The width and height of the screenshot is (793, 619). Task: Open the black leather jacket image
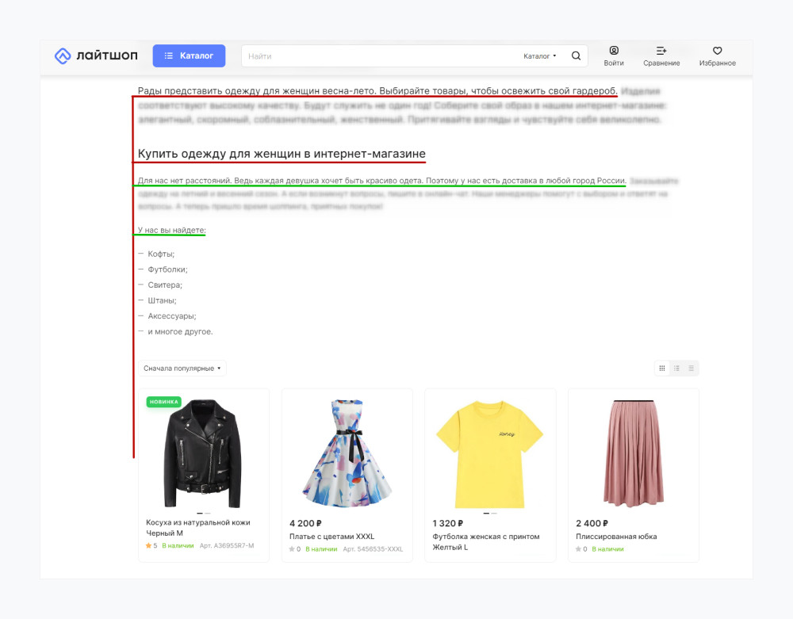203,453
